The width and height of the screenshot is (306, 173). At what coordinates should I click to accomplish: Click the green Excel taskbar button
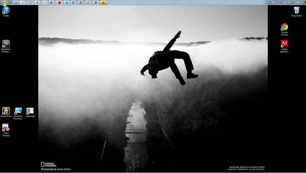81,3
